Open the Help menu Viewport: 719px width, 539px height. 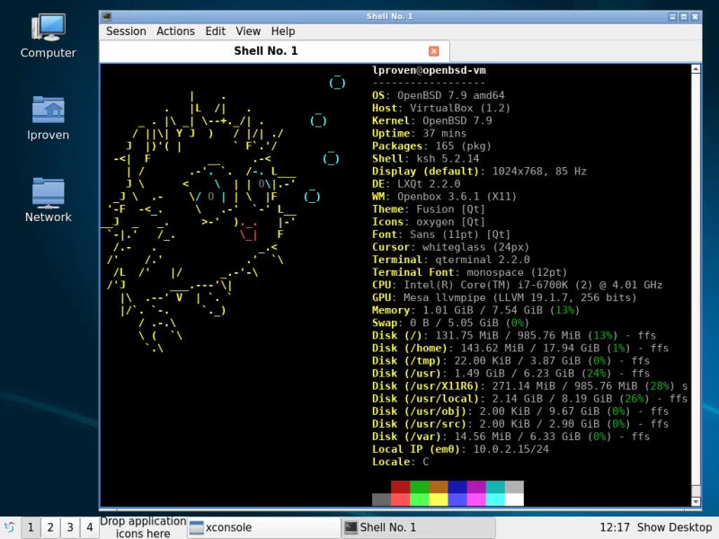[x=283, y=31]
